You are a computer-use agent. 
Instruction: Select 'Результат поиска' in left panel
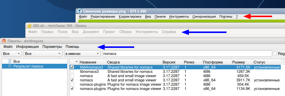35,66
